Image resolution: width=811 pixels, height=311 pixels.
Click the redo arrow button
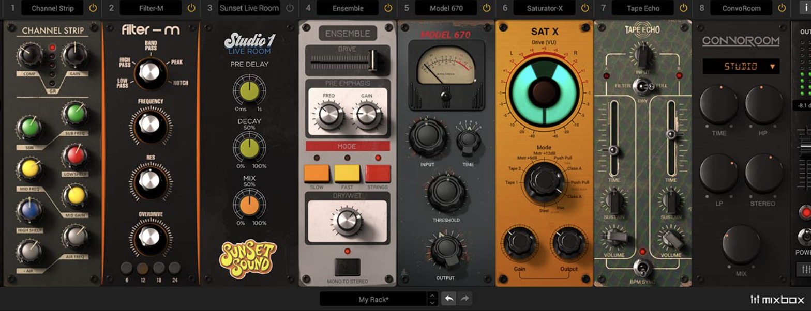point(464,299)
